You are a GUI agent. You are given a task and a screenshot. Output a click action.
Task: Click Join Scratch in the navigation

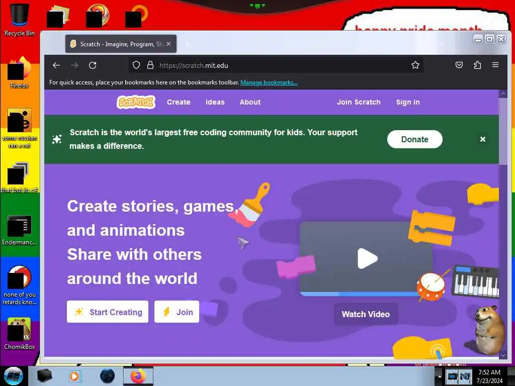(359, 102)
